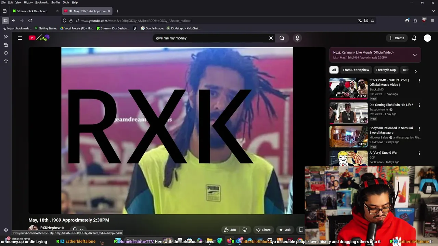Select the All filter chip

coord(334,70)
